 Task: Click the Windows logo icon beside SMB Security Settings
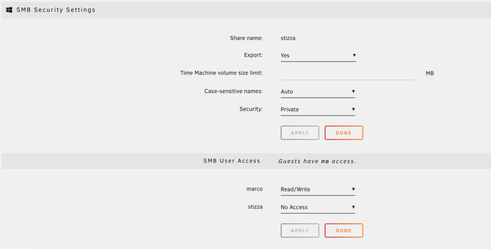9,10
